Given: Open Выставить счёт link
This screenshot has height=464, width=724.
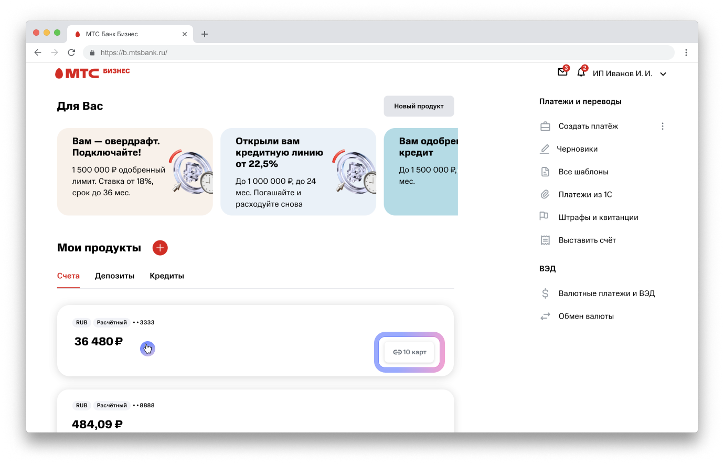Looking at the screenshot, I should 587,240.
